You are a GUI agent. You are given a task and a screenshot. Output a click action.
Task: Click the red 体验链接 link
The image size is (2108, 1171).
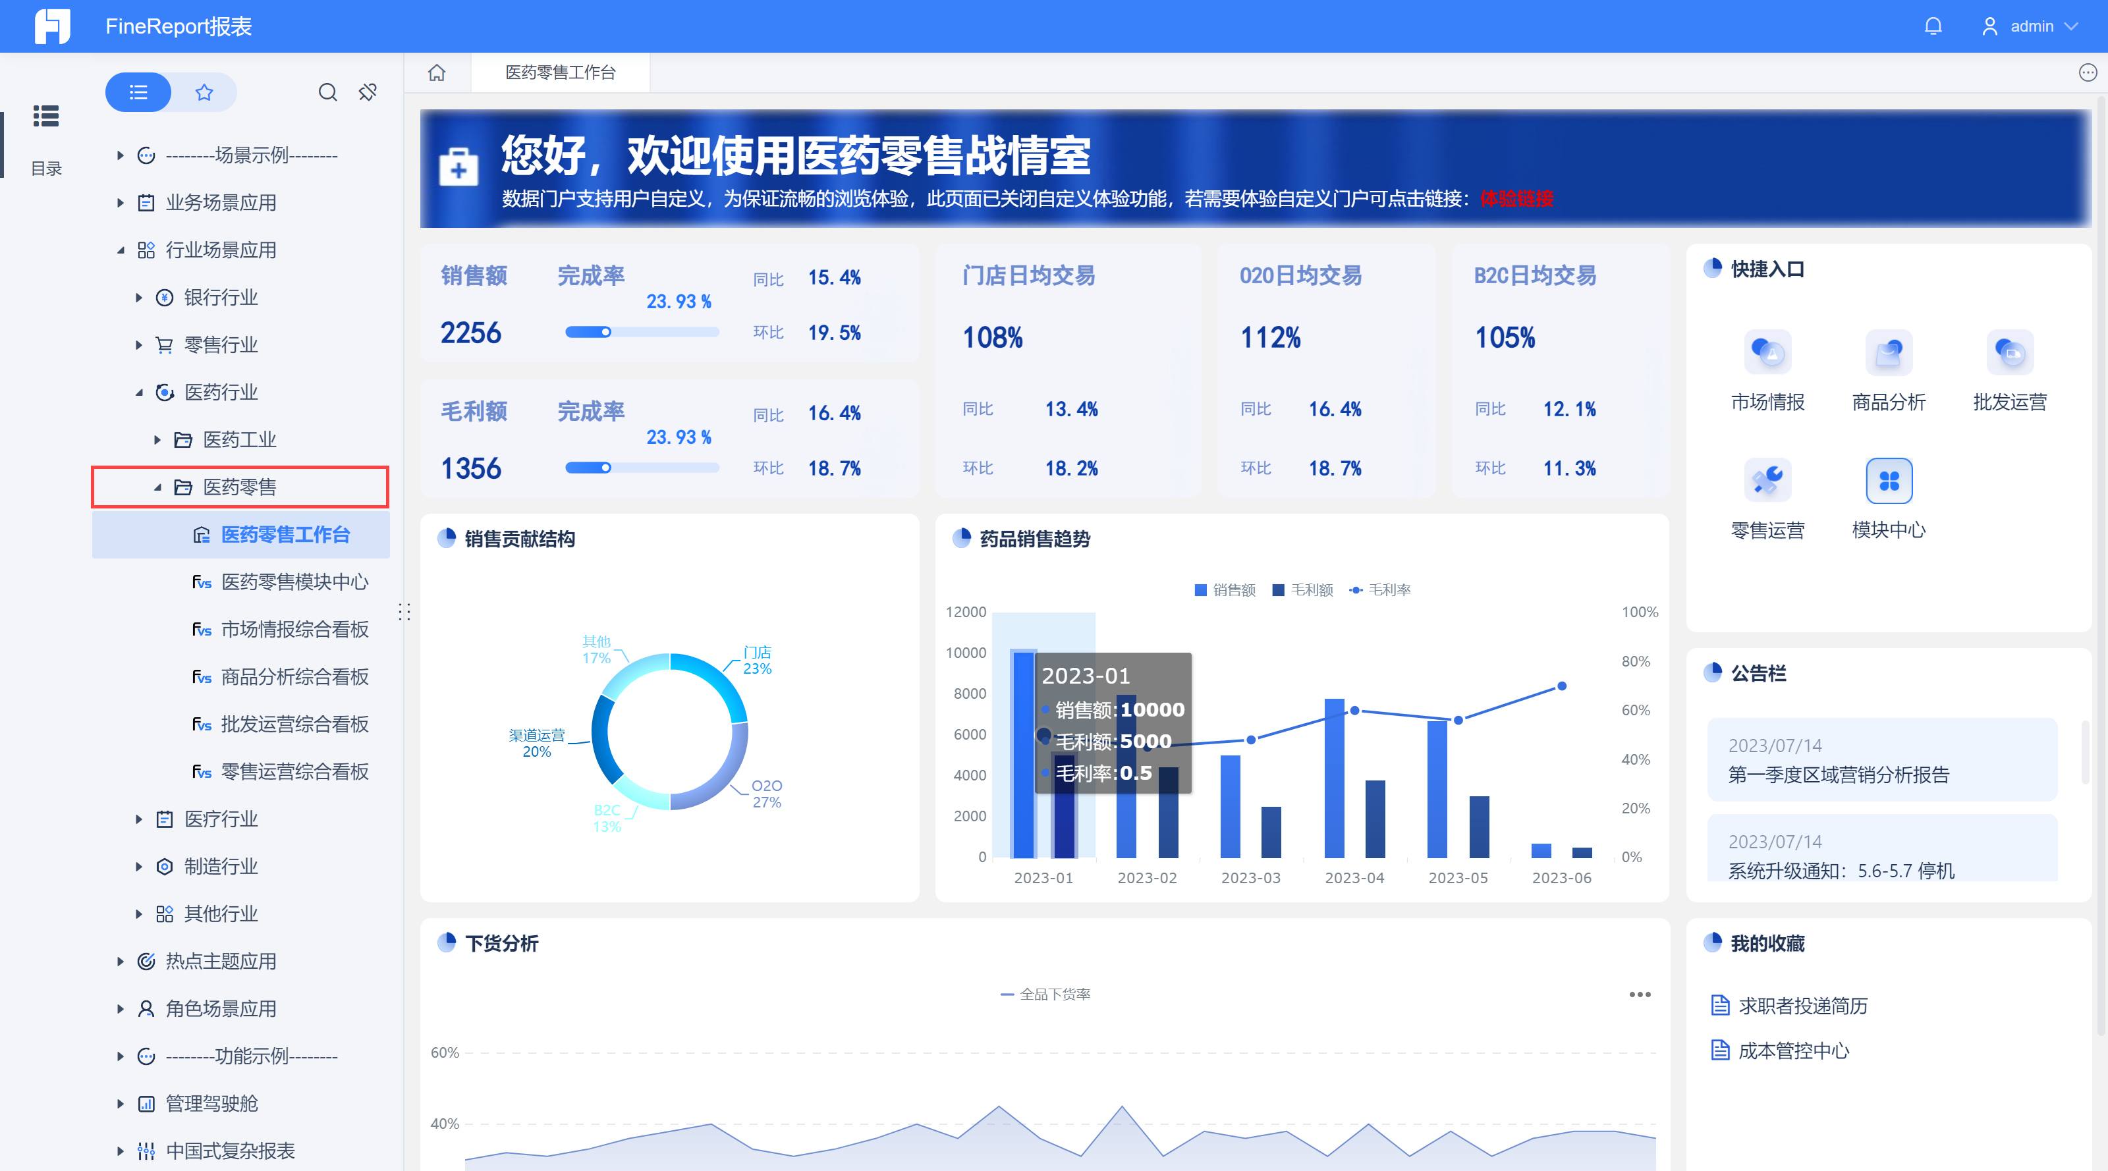(1516, 198)
